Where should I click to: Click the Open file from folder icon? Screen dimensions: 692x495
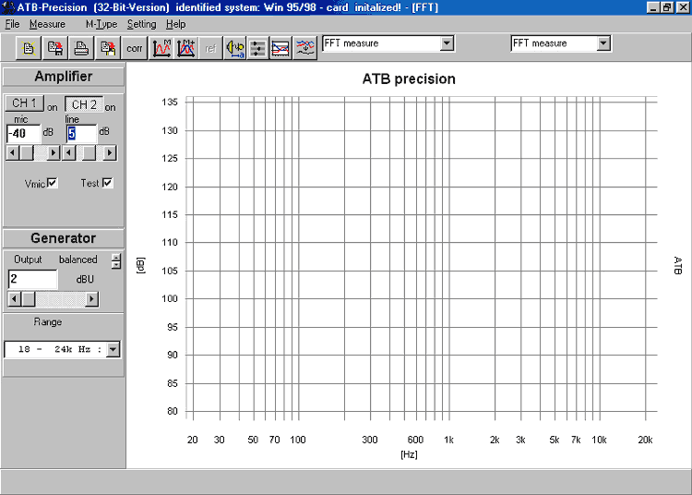pyautogui.click(x=108, y=48)
